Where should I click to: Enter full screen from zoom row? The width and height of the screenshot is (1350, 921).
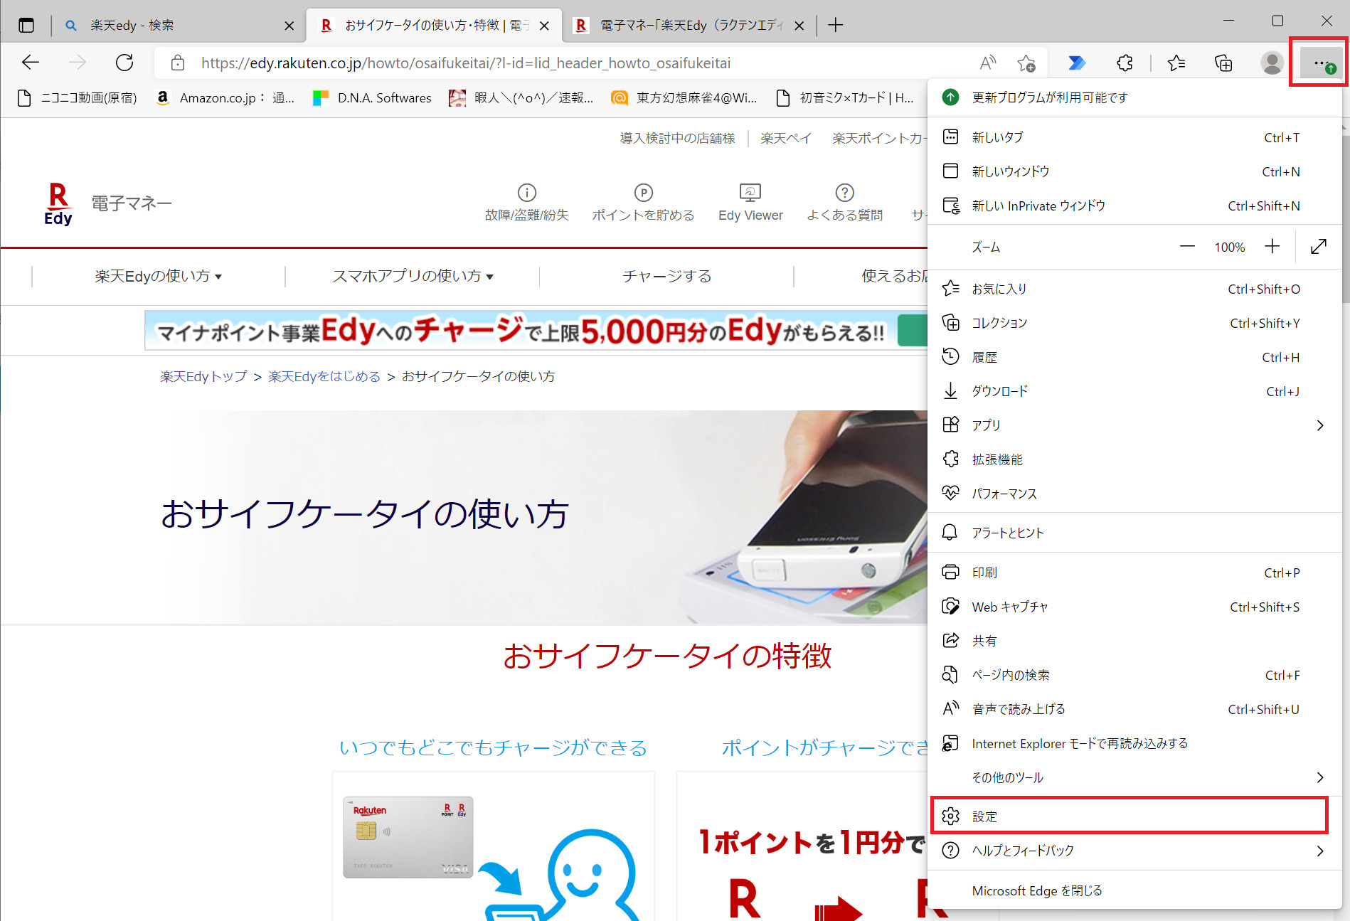1319,247
